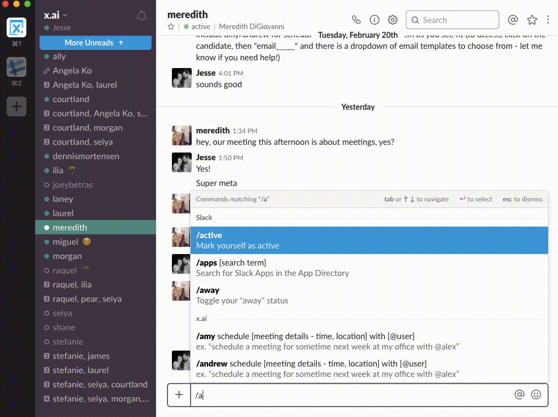Select the /andrew schedule command
The width and height of the screenshot is (558, 417).
(x=369, y=369)
